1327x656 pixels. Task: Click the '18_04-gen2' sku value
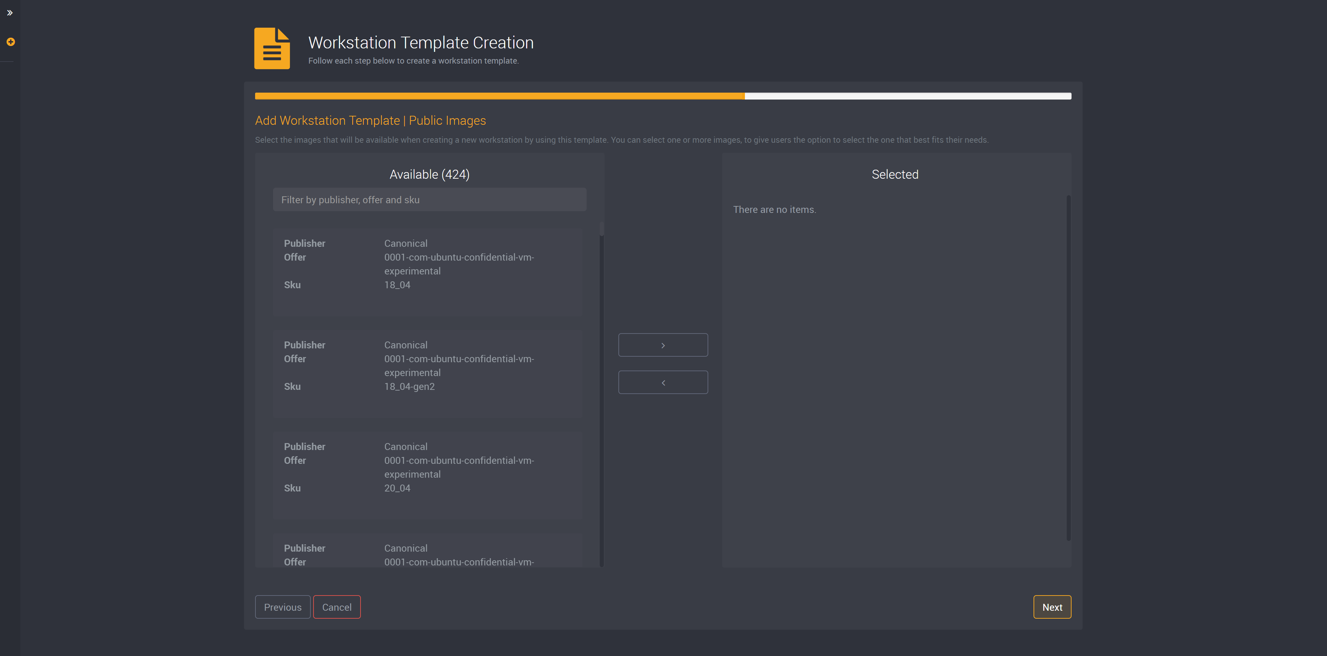coord(410,387)
